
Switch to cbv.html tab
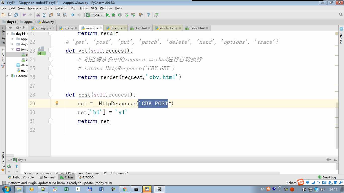141,28
